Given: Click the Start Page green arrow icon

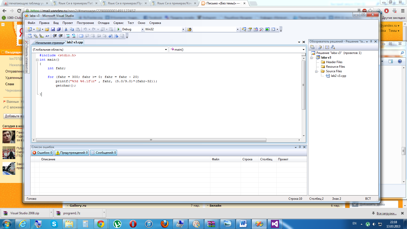Looking at the screenshot, I should pos(267,29).
